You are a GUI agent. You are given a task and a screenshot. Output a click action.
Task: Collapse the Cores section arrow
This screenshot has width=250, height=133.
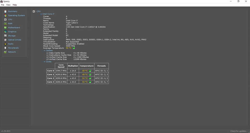[x=45, y=62]
